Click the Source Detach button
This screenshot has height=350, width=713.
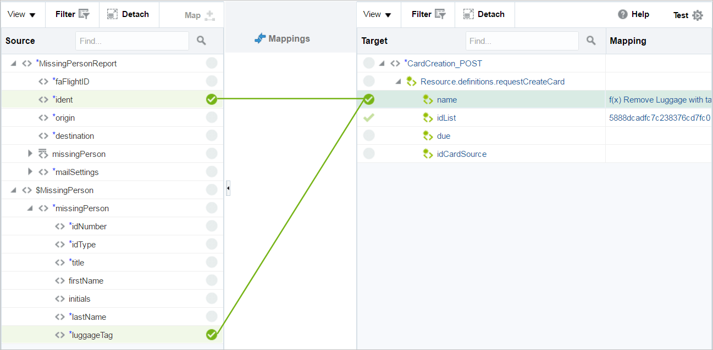129,14
